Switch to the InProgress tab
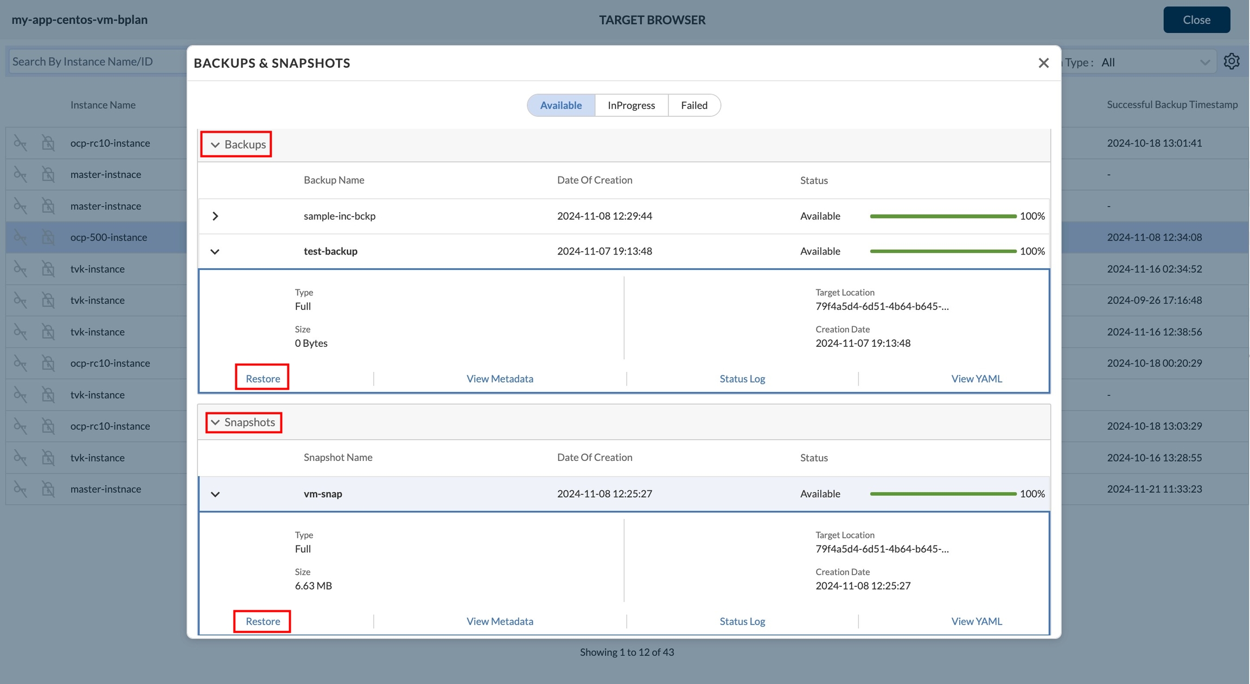 (x=631, y=105)
